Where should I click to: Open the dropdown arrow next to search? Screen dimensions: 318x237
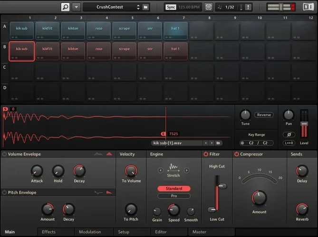click(x=76, y=7)
